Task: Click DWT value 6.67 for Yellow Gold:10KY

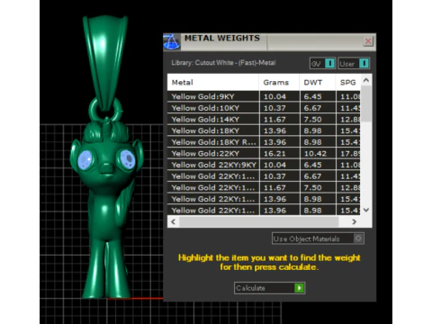Action: tap(318, 108)
